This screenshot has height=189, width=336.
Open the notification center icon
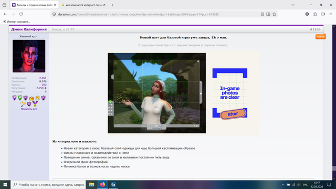pos(329,184)
